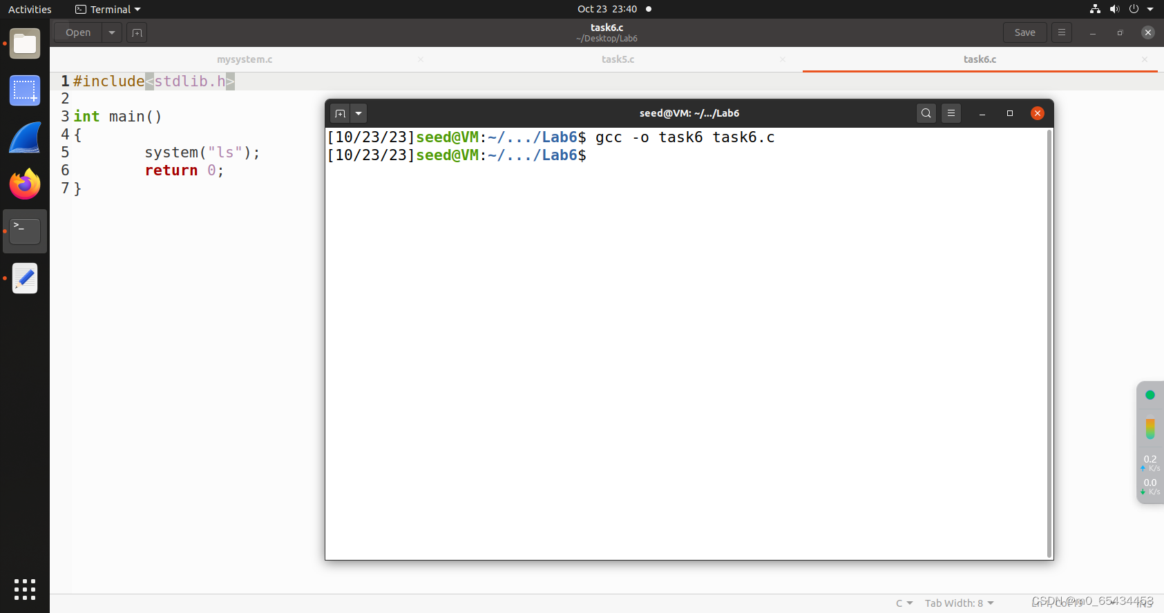Switch to the task5.c tab
Viewport: 1164px width, 613px height.
(618, 59)
